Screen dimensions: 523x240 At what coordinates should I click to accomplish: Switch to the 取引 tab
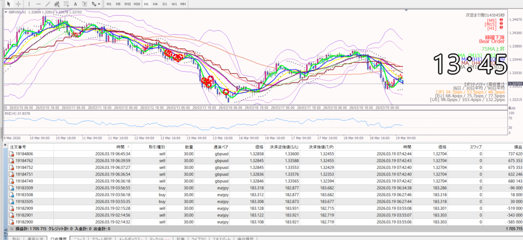tap(16, 237)
